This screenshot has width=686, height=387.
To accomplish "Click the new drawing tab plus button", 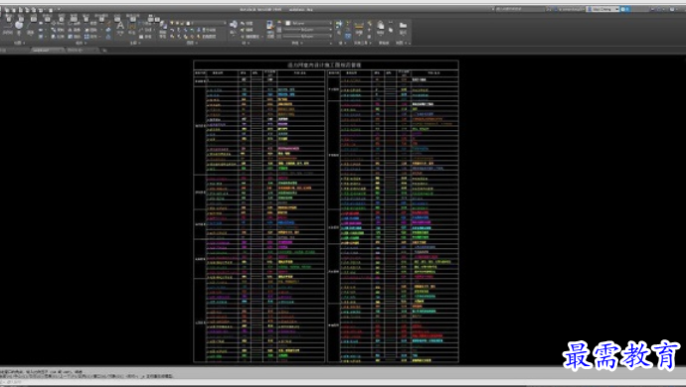I will click(x=104, y=51).
